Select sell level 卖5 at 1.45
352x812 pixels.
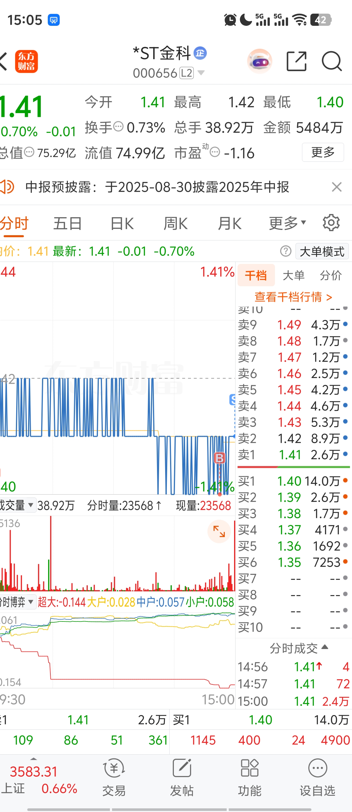click(x=293, y=390)
